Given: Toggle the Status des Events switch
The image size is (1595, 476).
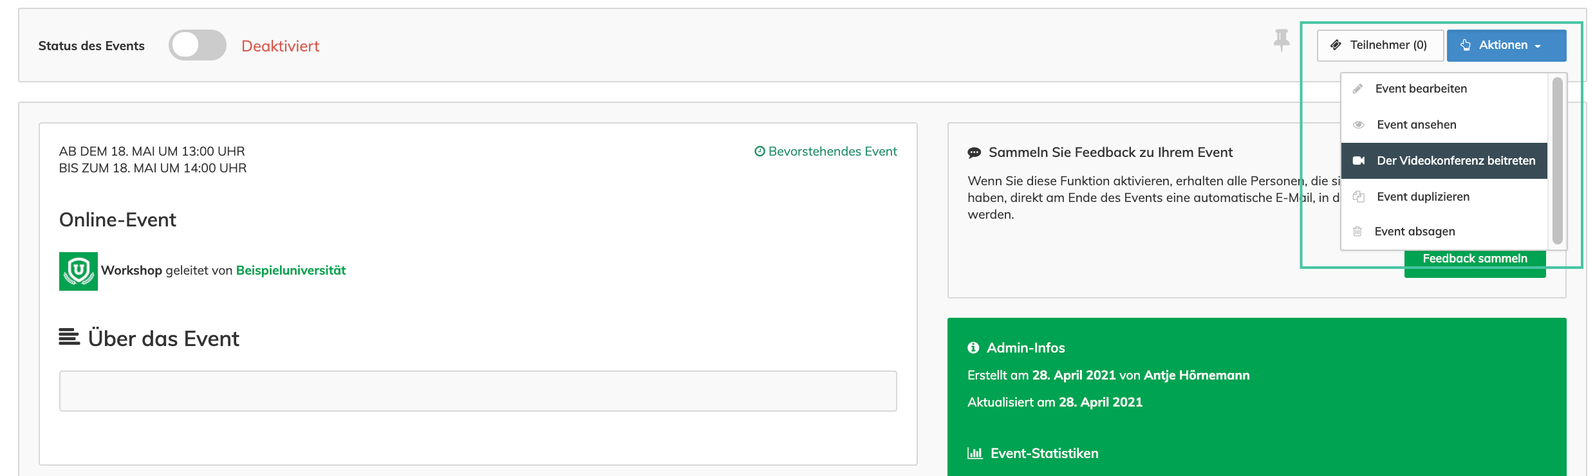Looking at the screenshot, I should [197, 46].
